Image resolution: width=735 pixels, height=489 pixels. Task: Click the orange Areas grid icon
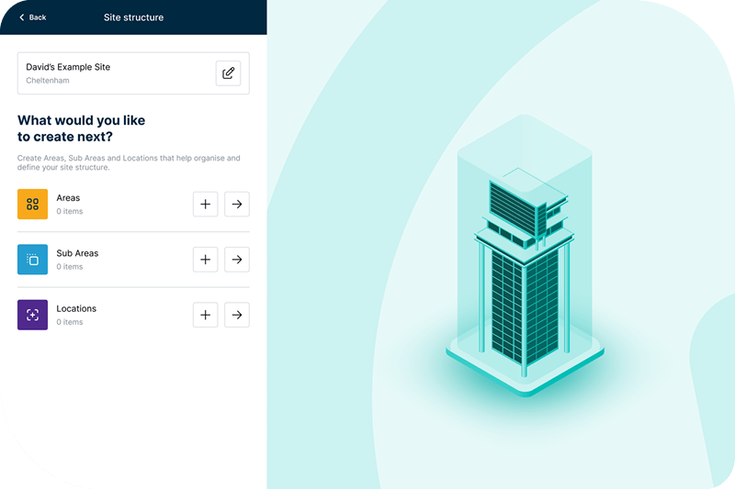coord(32,204)
